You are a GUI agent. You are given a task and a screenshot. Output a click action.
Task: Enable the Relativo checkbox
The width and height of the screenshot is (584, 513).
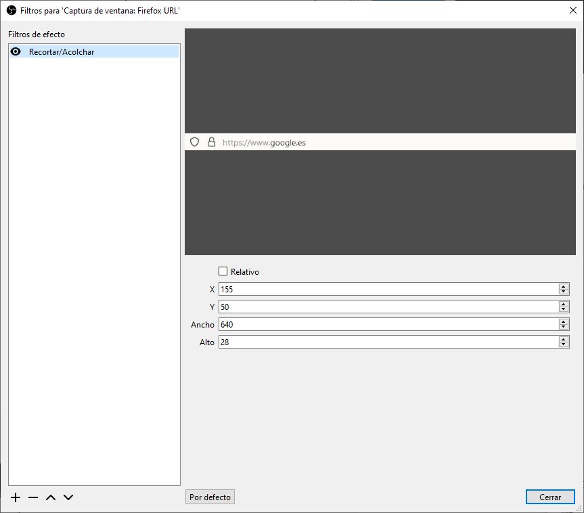(223, 271)
